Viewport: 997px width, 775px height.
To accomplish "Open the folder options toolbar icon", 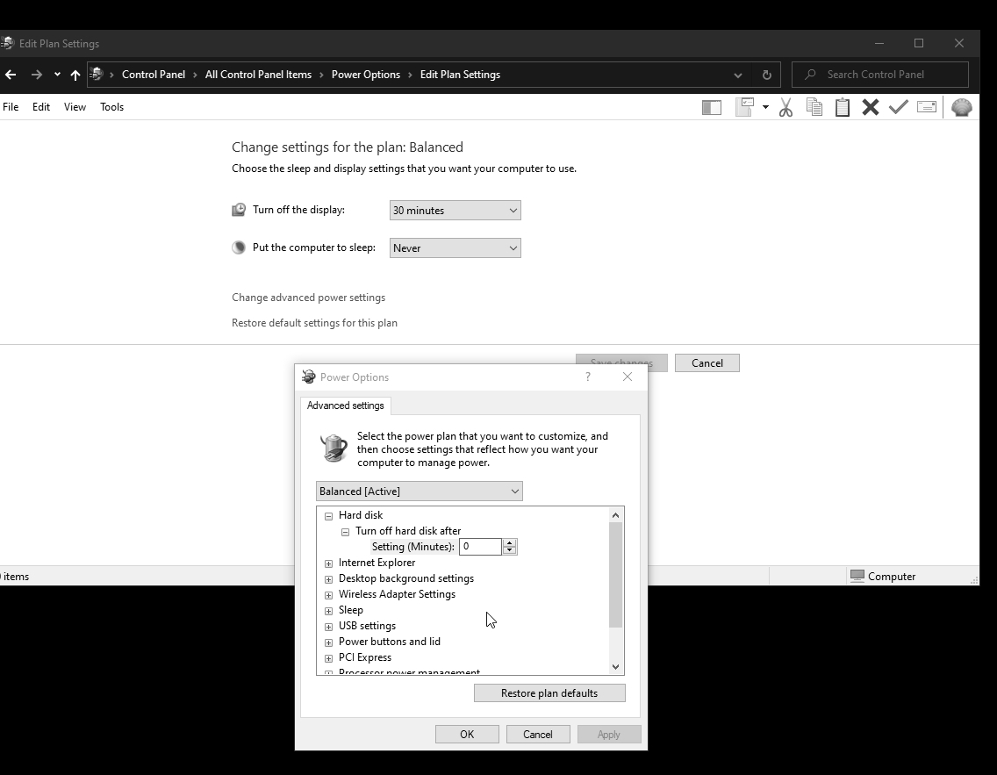I will click(x=744, y=107).
